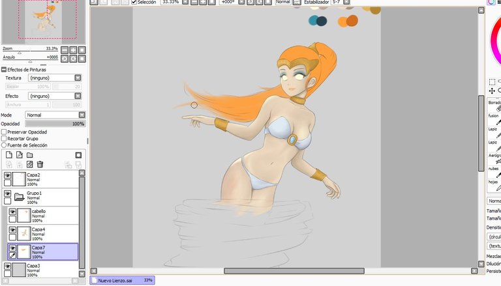501x286 pixels.
Task: Pick the orange swatch on the canvas palette
Action: pos(343,21)
